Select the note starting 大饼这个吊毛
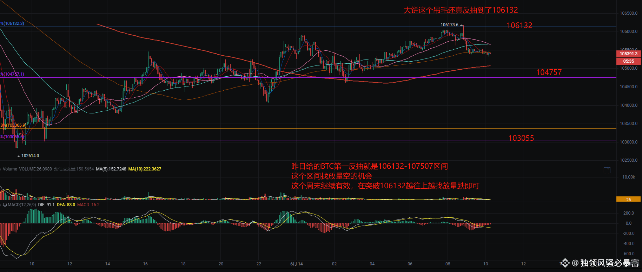The height and width of the screenshot is (272, 642). tap(461, 10)
